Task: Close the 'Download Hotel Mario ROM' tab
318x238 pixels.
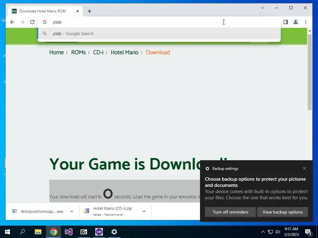Action: click(77, 11)
